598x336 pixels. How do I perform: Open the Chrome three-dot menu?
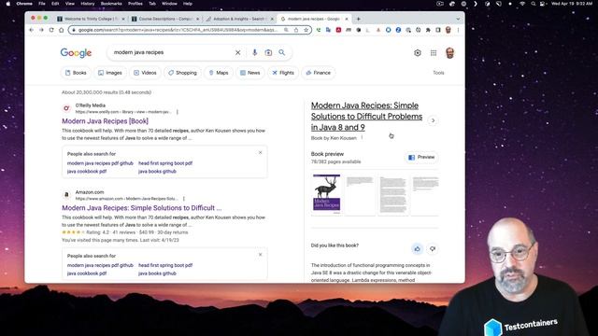pos(458,30)
